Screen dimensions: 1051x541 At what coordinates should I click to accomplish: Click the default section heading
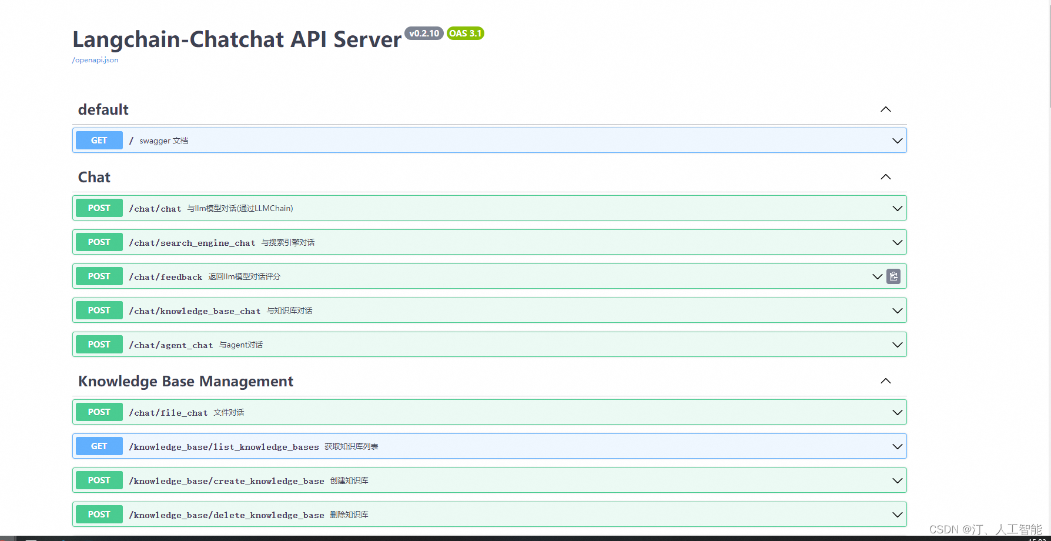[x=103, y=109]
